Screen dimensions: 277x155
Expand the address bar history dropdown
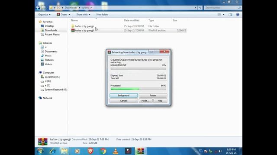tap(195, 8)
